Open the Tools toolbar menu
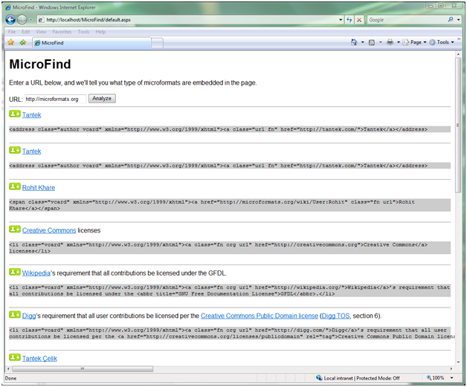This screenshot has height=387, width=467. [442, 42]
